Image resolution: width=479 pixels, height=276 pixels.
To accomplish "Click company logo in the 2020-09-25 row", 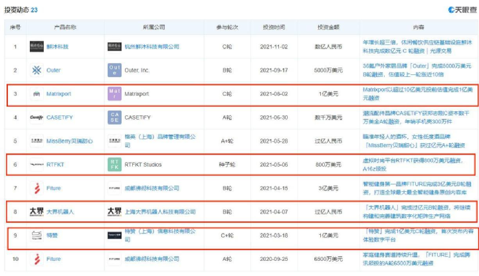I will pyautogui.click(x=114, y=259).
